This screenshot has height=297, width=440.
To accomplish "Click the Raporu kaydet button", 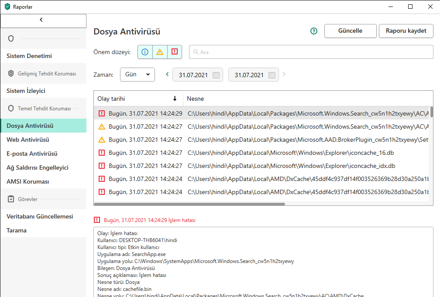I will (x=406, y=31).
